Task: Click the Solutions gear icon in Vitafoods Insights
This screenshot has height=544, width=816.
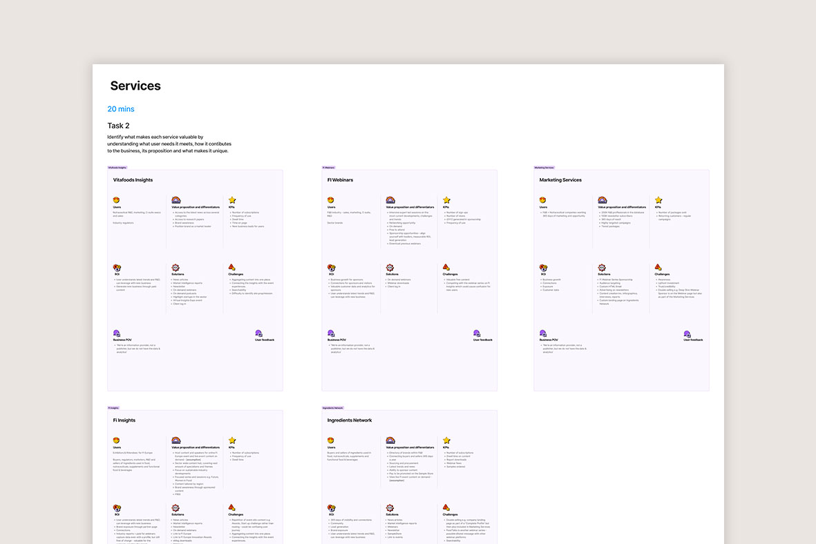Action: [175, 267]
